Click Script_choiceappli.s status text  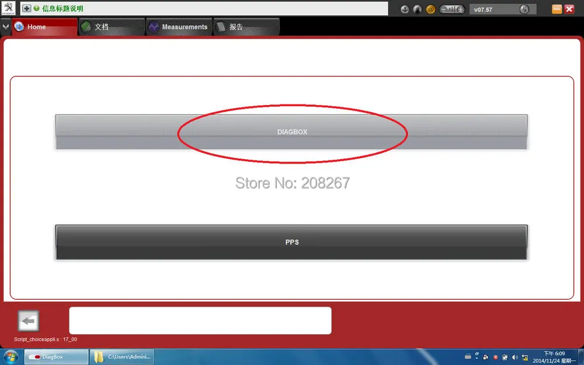[x=46, y=339]
